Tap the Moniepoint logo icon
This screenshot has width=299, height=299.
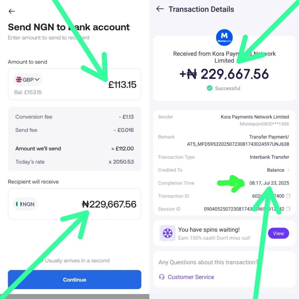pos(224,37)
